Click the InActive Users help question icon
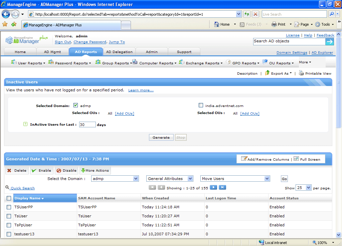 [25, 124]
